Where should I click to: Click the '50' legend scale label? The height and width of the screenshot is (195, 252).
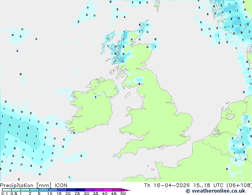pyautogui.click(x=123, y=193)
